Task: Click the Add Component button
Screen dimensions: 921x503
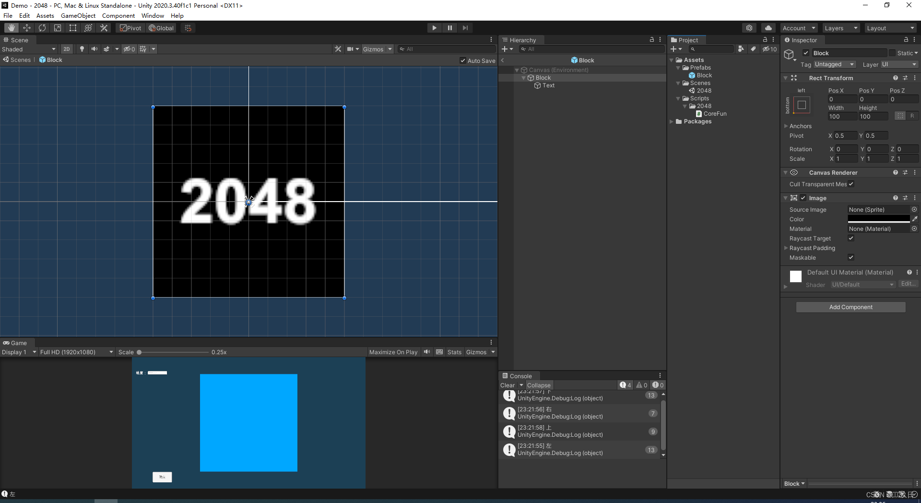Action: point(850,307)
